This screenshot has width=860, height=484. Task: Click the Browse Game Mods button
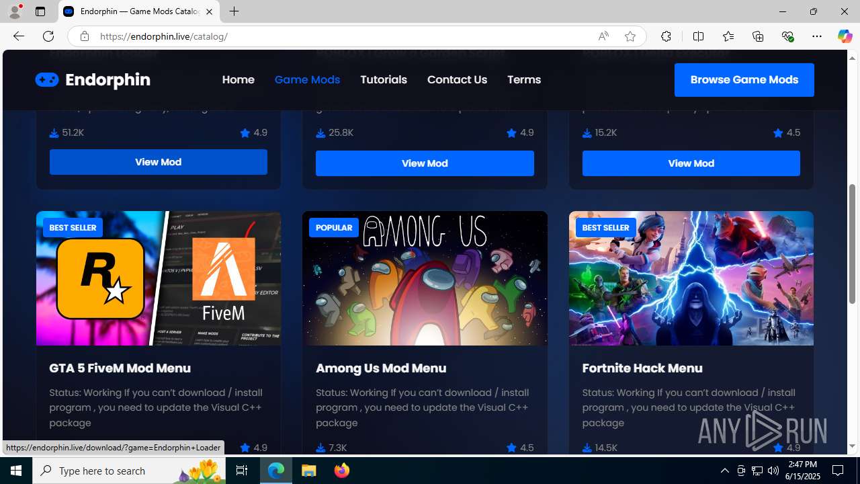tap(744, 80)
